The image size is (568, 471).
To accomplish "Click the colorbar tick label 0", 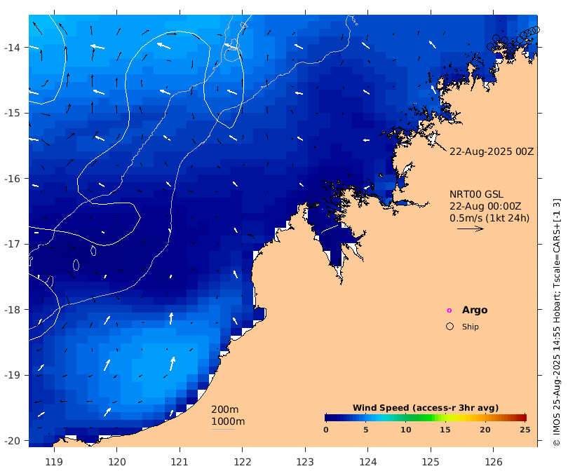I will (326, 430).
